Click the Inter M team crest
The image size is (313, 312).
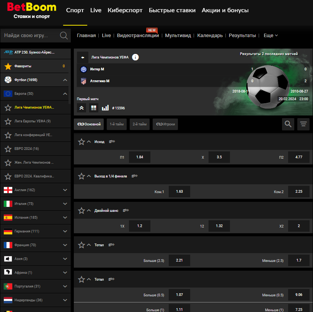click(83, 69)
